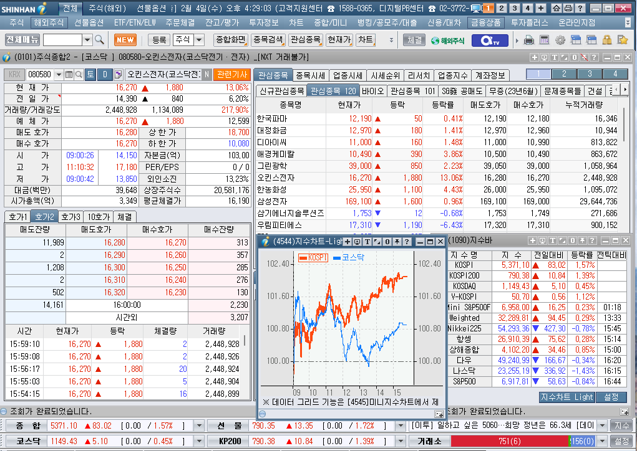Expand the news ticker dropdown beside 지수
The image size is (637, 451).
[603, 425]
